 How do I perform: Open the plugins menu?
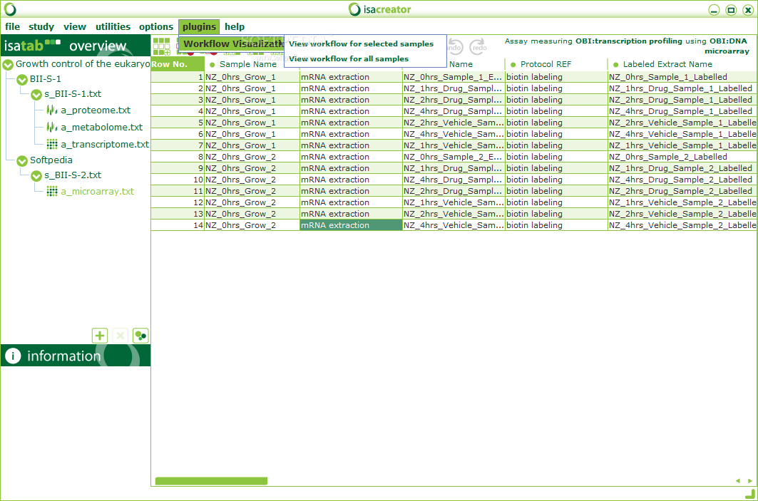point(199,26)
